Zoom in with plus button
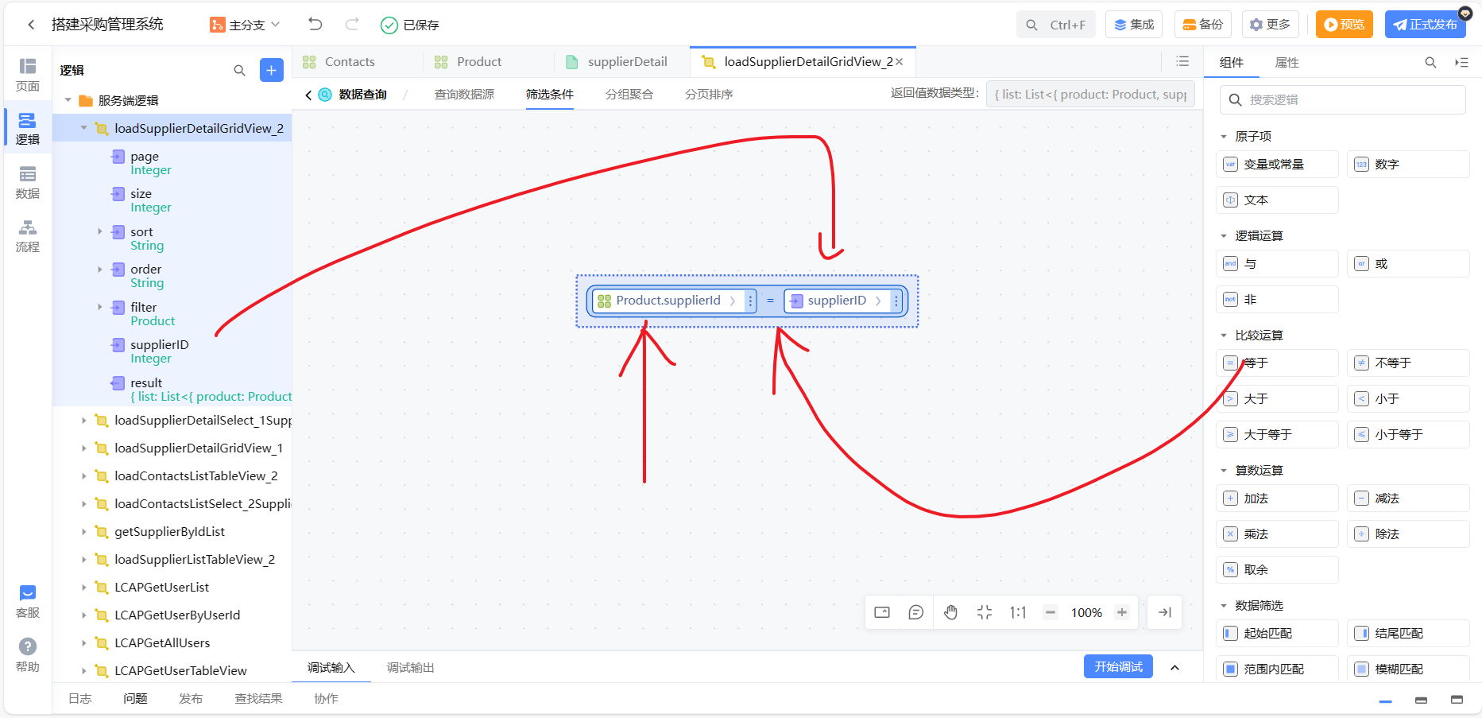This screenshot has width=1482, height=718. 1122,612
